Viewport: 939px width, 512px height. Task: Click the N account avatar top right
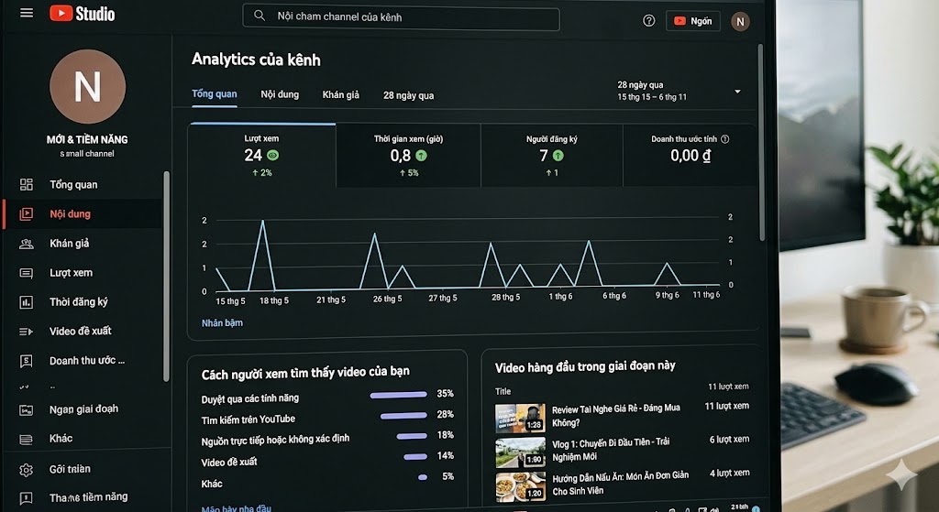coord(740,22)
